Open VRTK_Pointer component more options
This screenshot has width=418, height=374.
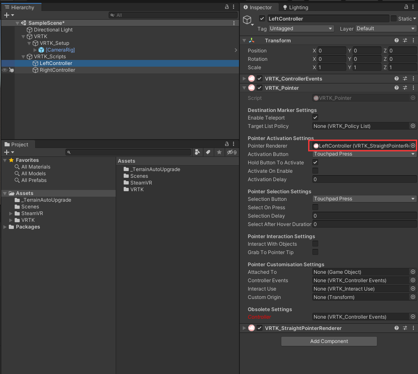click(413, 88)
